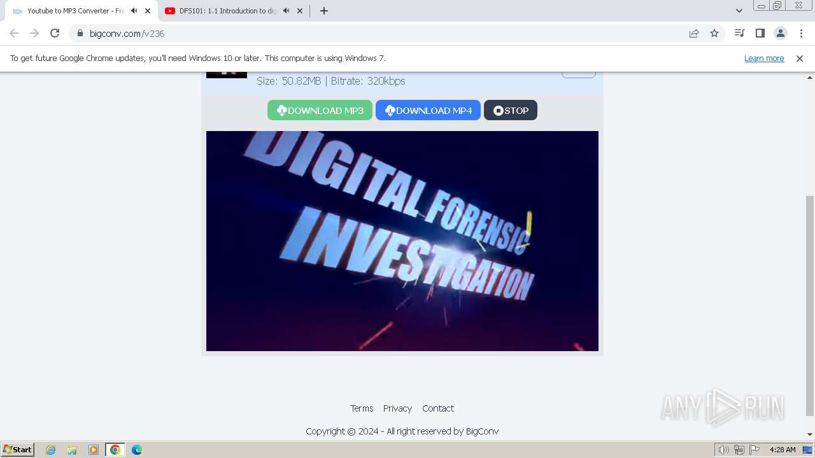This screenshot has width=815, height=458.
Task: Open the Privacy link
Action: pos(397,408)
